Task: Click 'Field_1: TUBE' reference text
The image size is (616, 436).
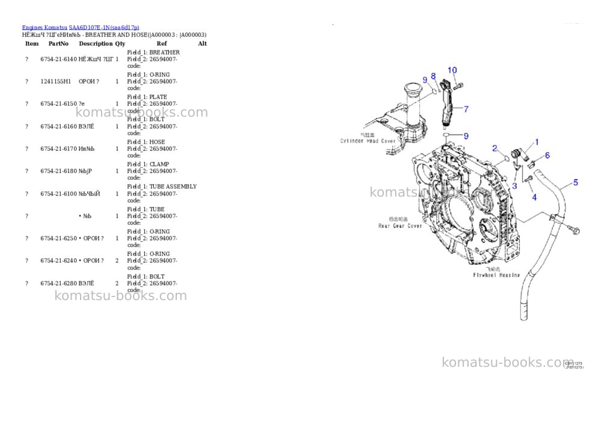Action: [x=146, y=209]
